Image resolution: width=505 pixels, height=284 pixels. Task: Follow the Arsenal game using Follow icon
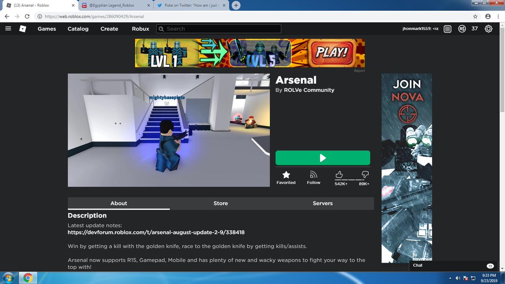(x=314, y=175)
